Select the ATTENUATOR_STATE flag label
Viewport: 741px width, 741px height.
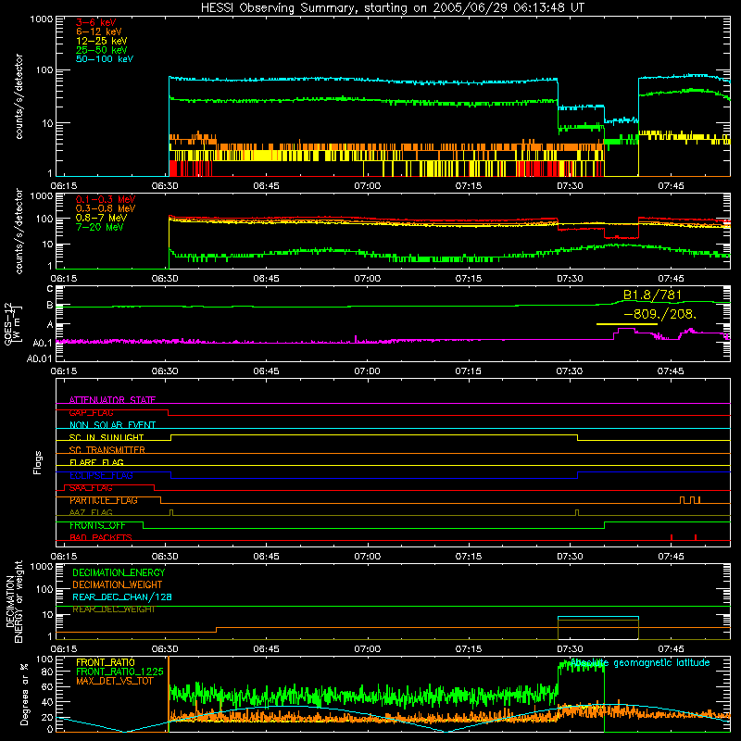(112, 400)
